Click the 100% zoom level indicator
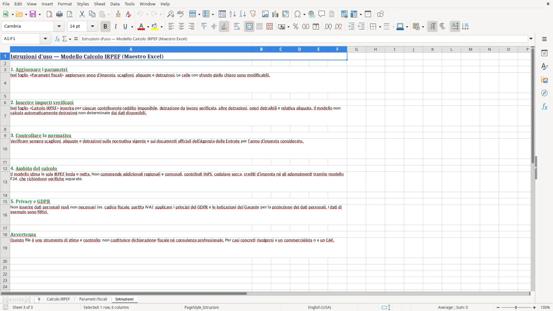Viewport: 553px width, 311px height. 545,307
